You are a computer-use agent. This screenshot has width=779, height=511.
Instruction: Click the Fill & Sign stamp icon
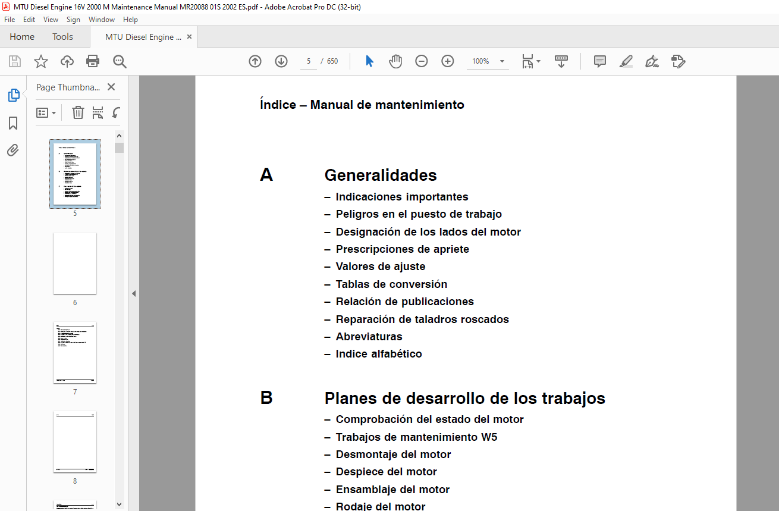(678, 61)
